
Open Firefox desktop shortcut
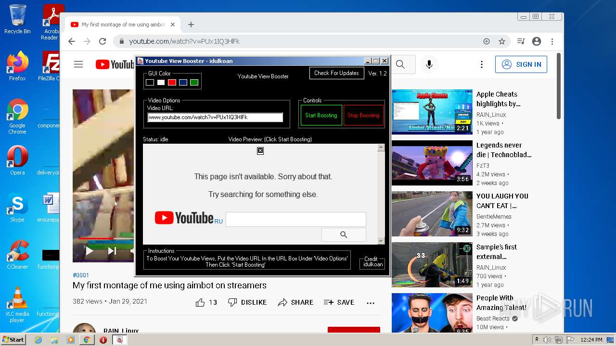(x=17, y=66)
